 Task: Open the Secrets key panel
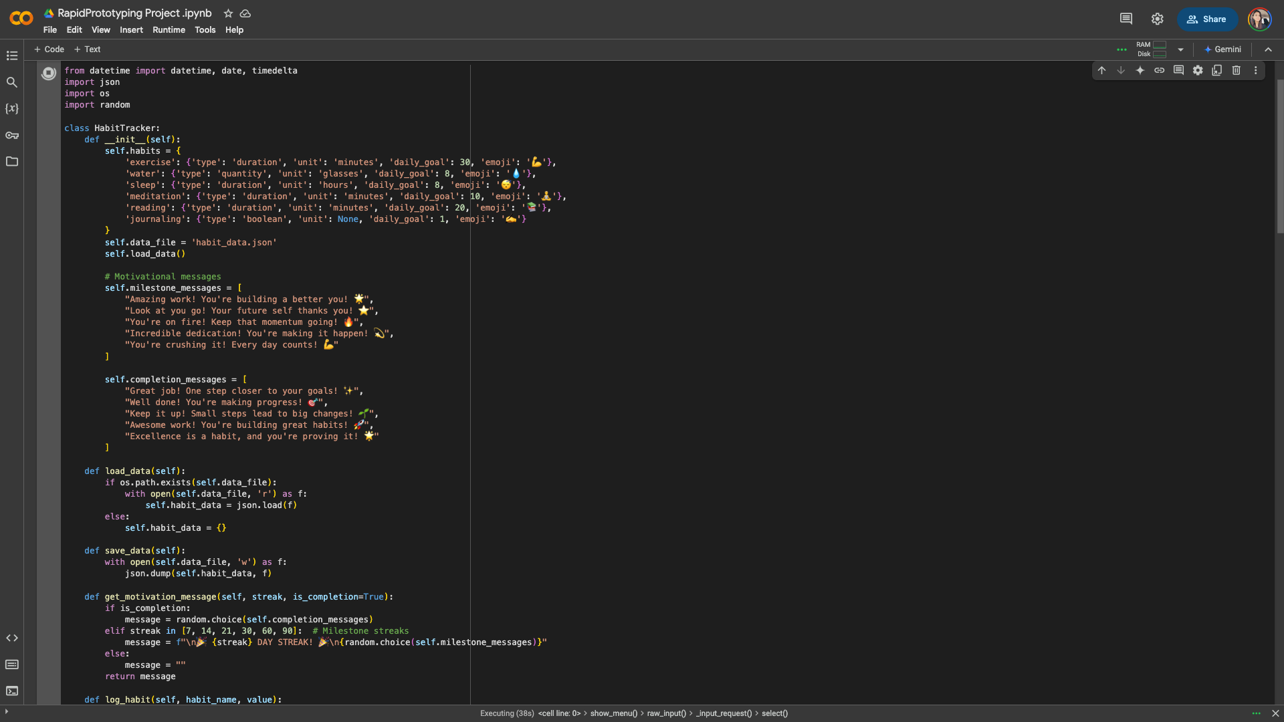[12, 135]
